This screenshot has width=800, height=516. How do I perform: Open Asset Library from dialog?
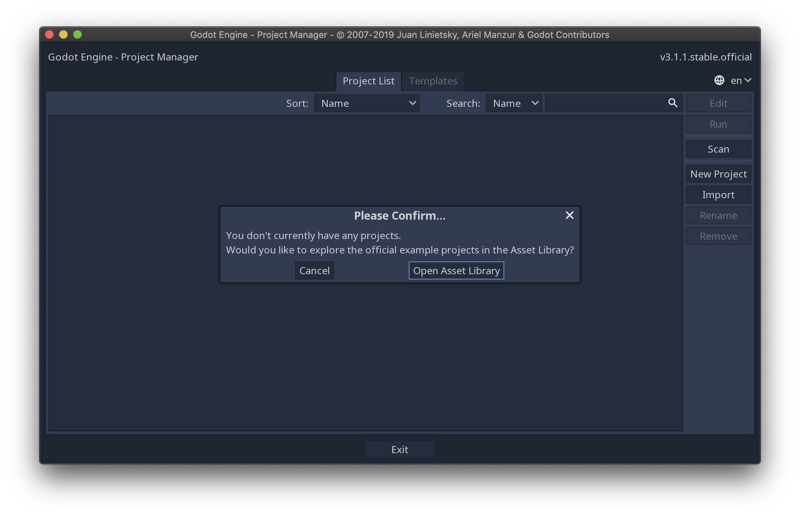coord(457,270)
